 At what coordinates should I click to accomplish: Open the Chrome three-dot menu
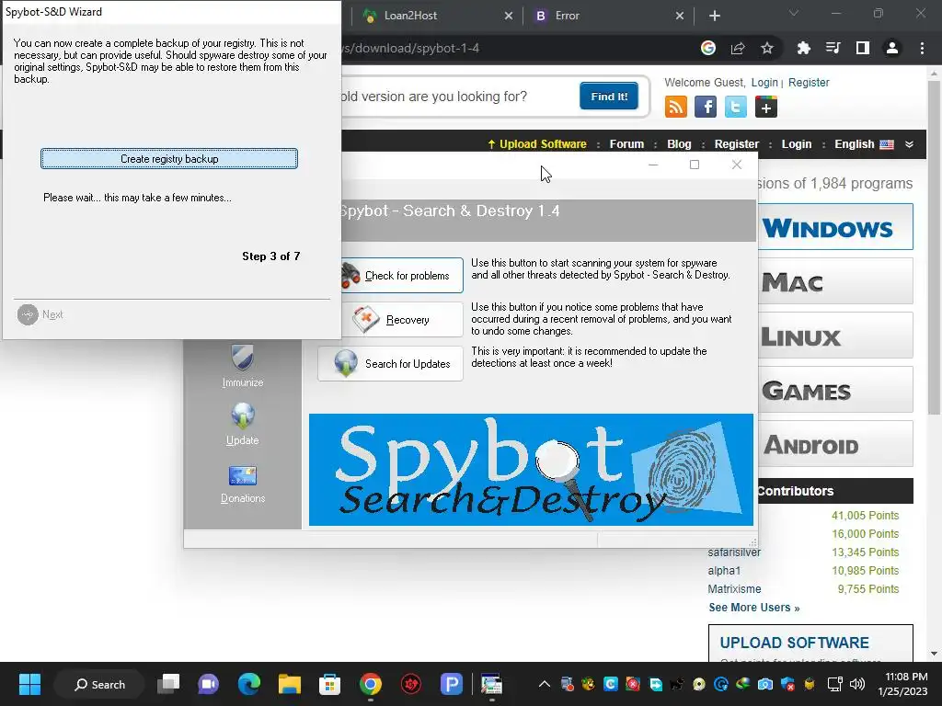(922, 48)
